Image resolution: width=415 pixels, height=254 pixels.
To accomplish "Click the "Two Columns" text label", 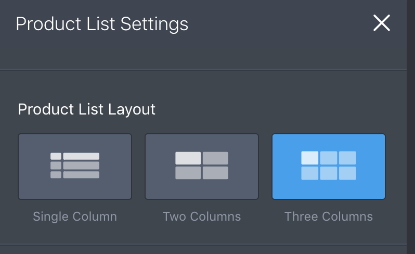I will click(x=202, y=217).
